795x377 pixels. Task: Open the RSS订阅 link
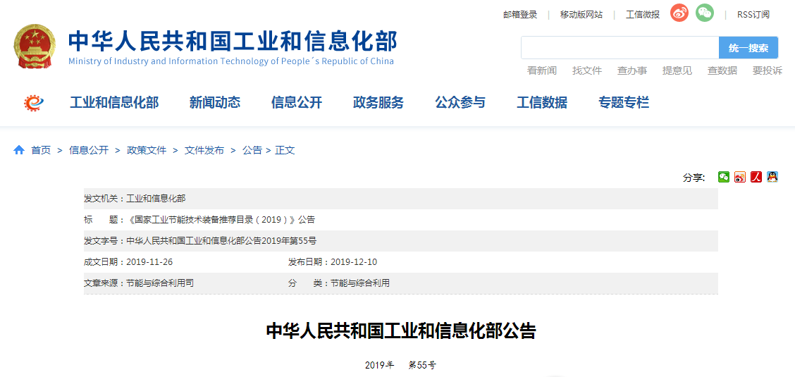pyautogui.click(x=753, y=14)
